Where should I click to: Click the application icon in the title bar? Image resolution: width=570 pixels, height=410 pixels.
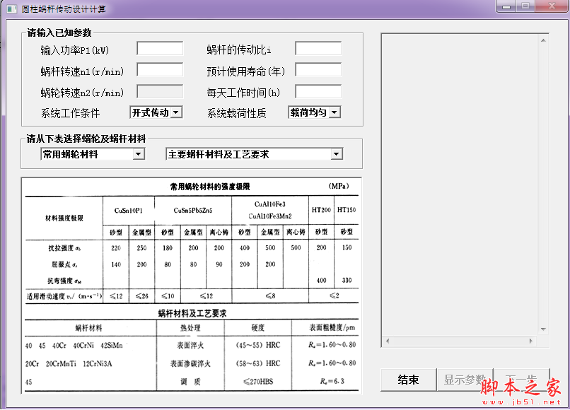pos(10,8)
